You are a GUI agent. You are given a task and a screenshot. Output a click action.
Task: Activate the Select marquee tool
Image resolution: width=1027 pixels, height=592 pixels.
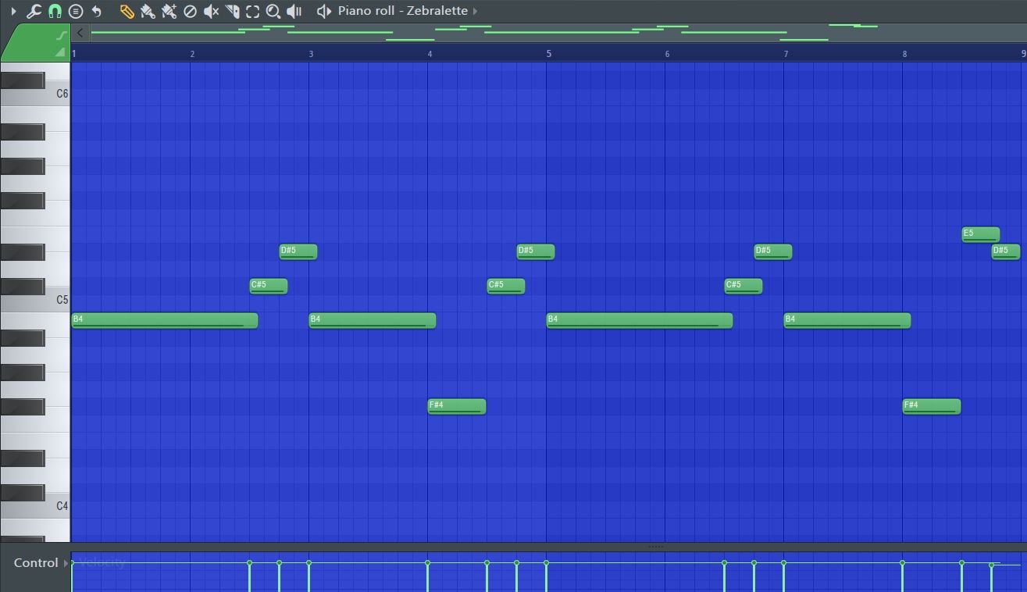click(253, 11)
